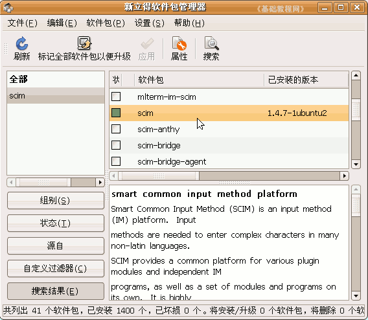
Task: Click version 1.4.7-1ubuntu2 cell
Action: click(297, 113)
